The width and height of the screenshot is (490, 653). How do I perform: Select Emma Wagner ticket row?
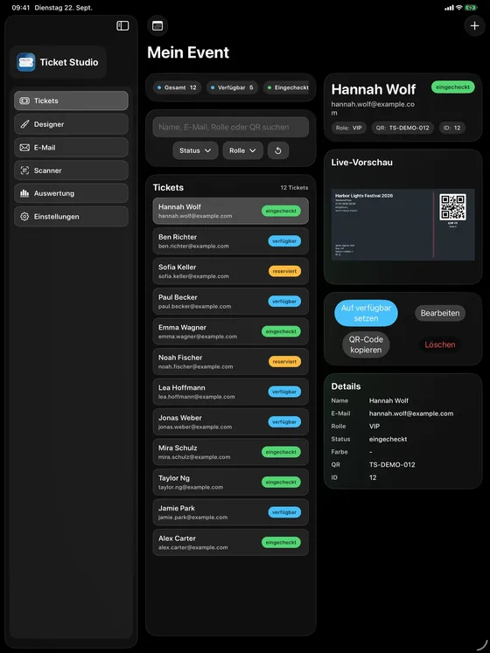231,331
